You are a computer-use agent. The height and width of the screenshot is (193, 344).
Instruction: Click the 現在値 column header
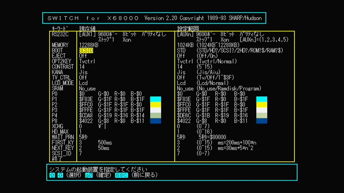[87, 29]
